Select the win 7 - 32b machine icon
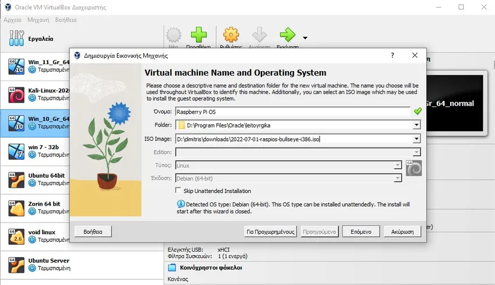495x285 pixels. coord(16,152)
